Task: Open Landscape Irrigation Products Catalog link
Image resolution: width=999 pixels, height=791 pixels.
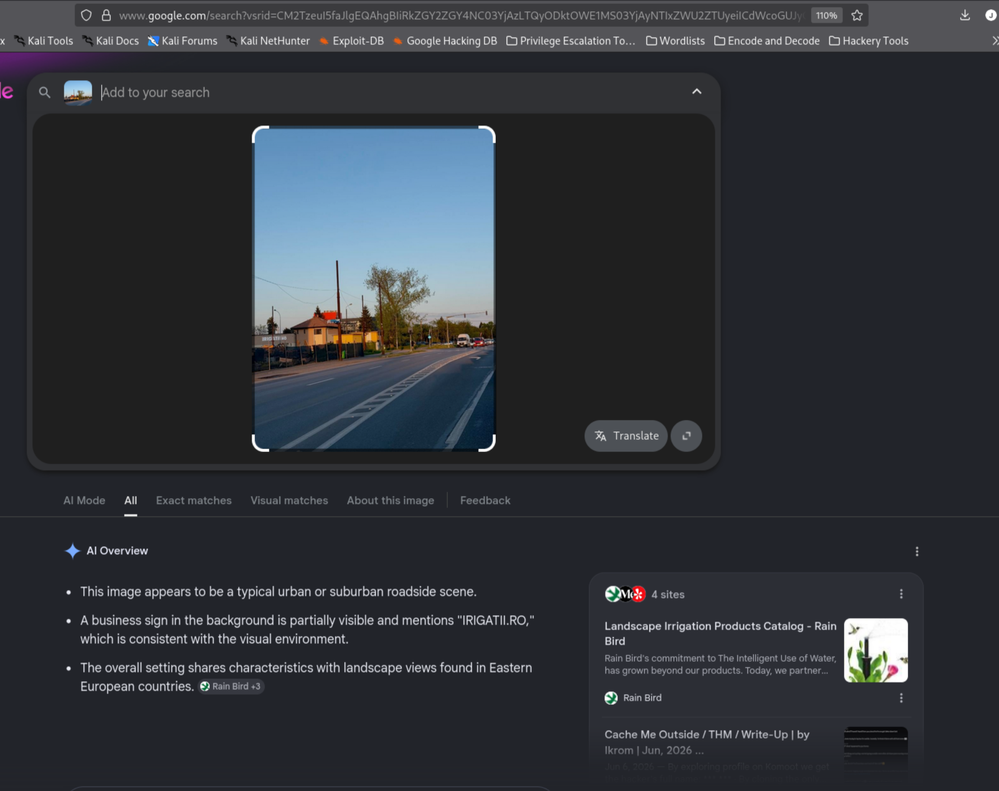Action: click(x=720, y=633)
